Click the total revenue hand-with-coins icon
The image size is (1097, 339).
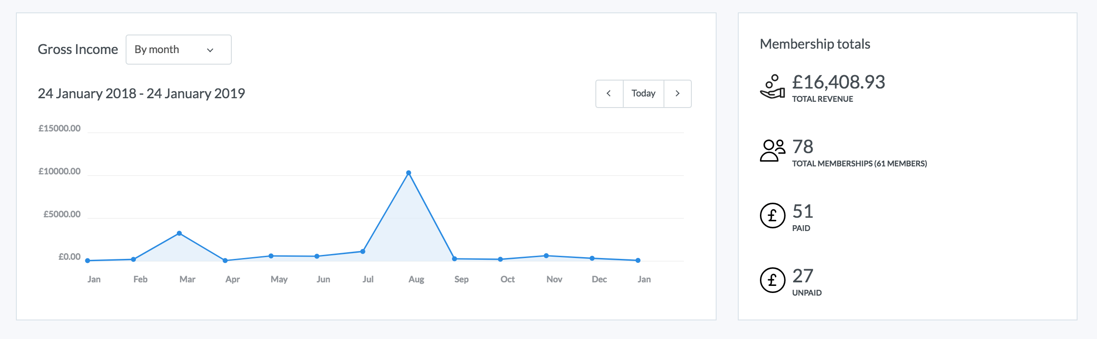pyautogui.click(x=772, y=87)
